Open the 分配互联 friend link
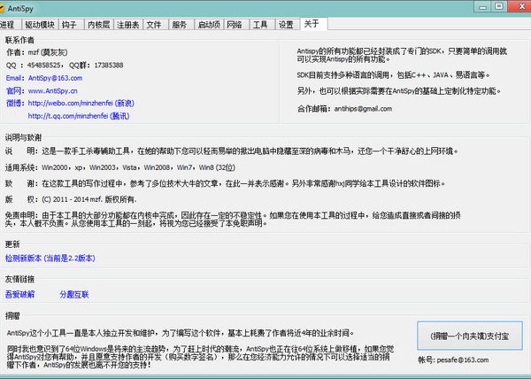The height and width of the screenshot is (379, 531). point(73,292)
